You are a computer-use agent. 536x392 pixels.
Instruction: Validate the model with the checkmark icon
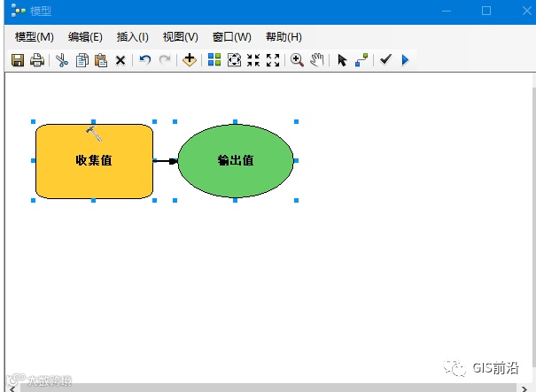[x=385, y=60]
